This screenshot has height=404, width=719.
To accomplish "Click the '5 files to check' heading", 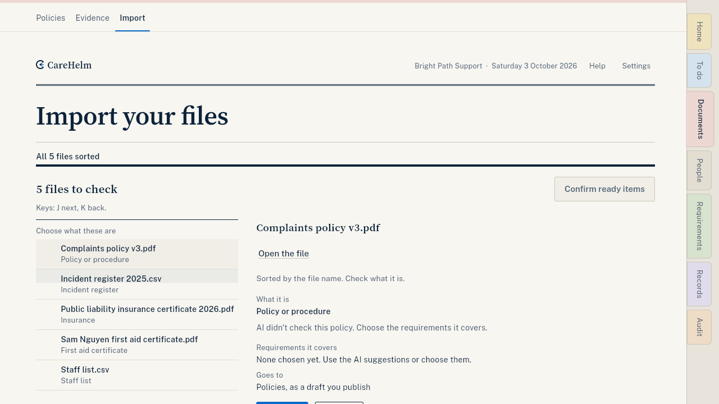I will (77, 189).
